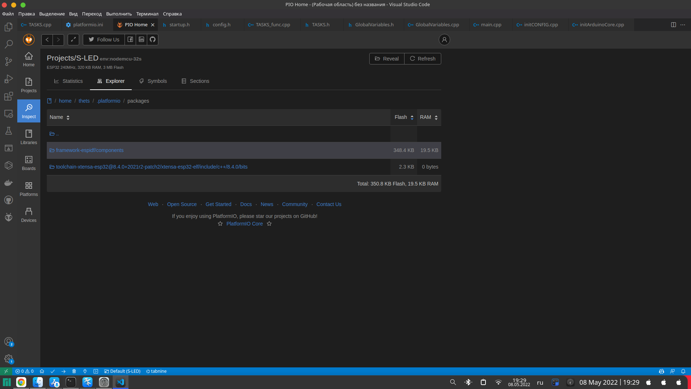
Task: Switch to the Statistics tab
Action: [x=68, y=81]
